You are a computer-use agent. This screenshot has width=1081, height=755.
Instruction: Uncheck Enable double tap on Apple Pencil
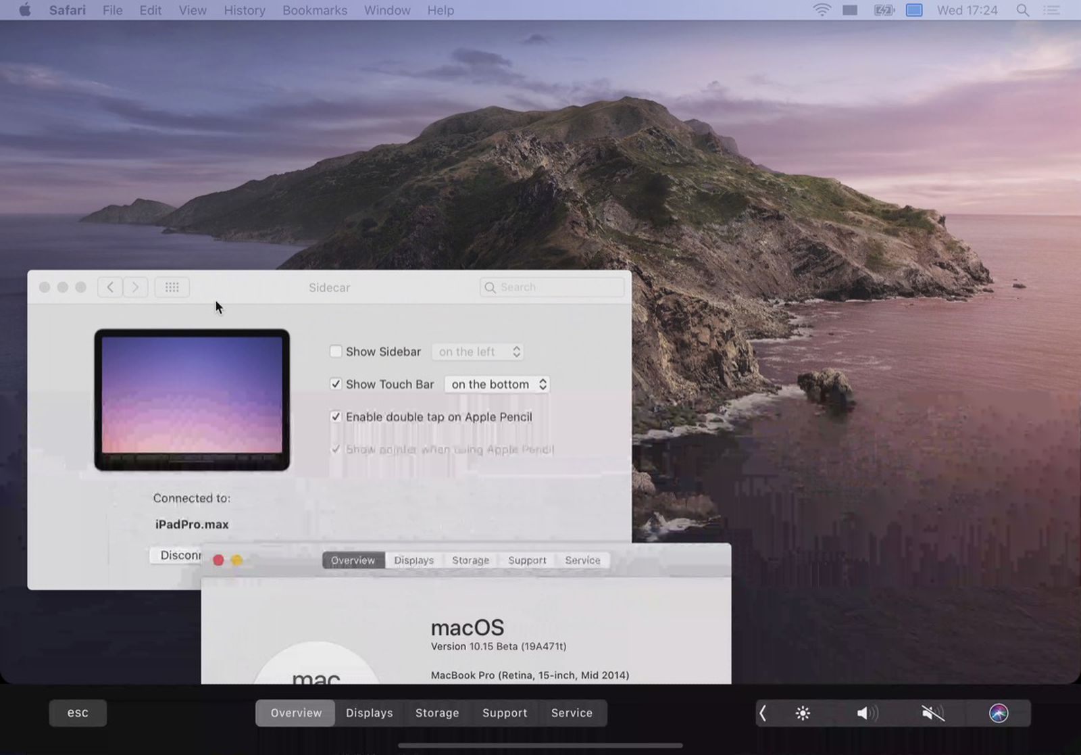pyautogui.click(x=336, y=417)
